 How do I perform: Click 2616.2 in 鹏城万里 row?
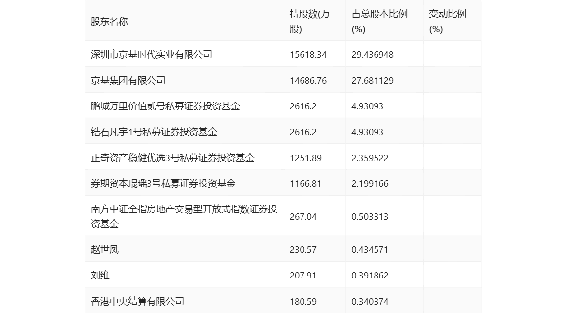[303, 106]
